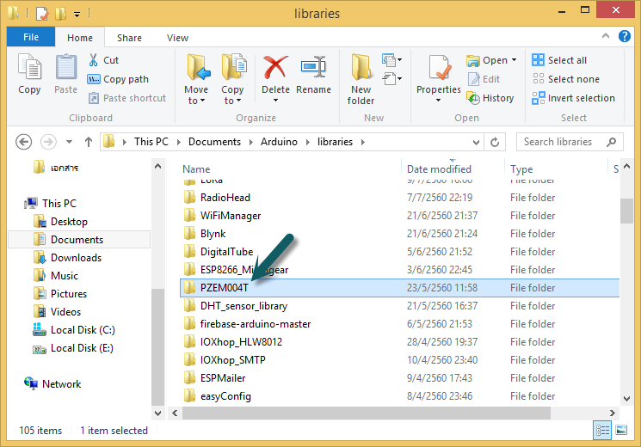Expand address bar history dropdown
Screen dimensions: 641x447
click(476, 142)
